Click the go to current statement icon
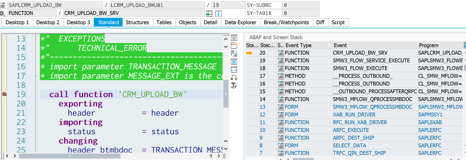The image size is (466, 160). 209,13
